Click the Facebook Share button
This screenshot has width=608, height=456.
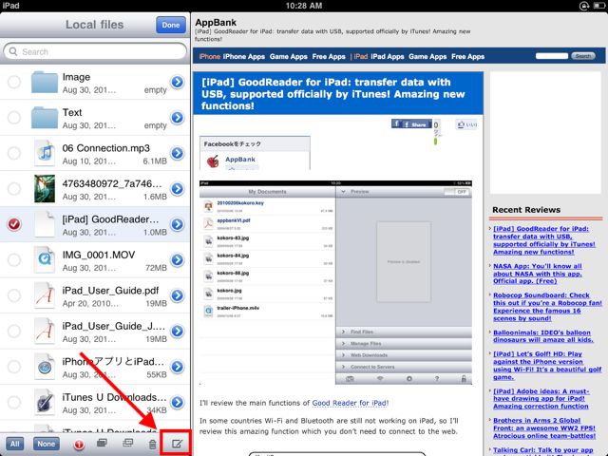pos(411,124)
